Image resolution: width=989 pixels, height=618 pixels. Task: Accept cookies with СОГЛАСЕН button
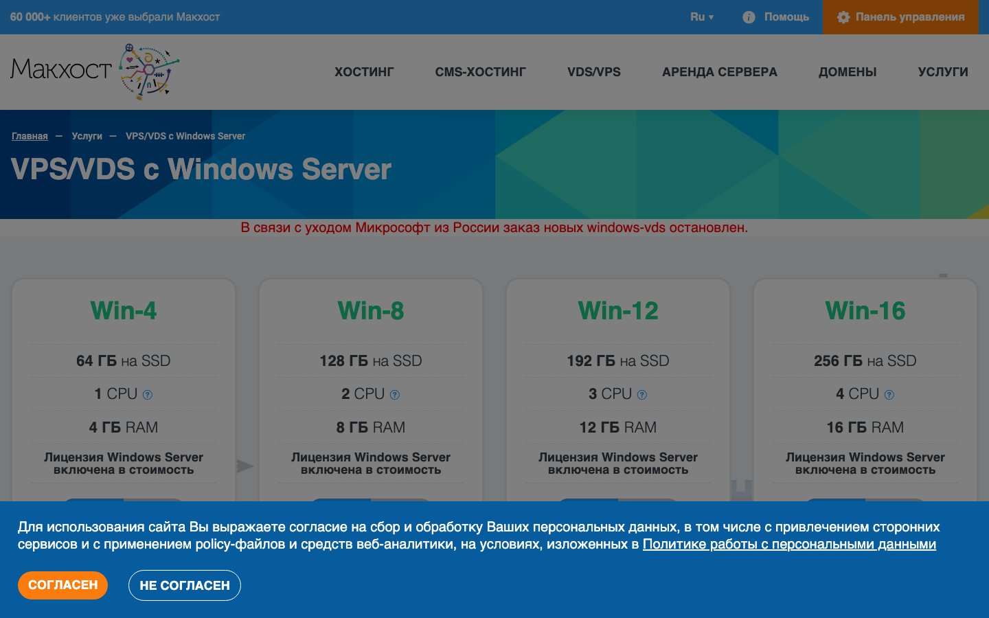62,585
